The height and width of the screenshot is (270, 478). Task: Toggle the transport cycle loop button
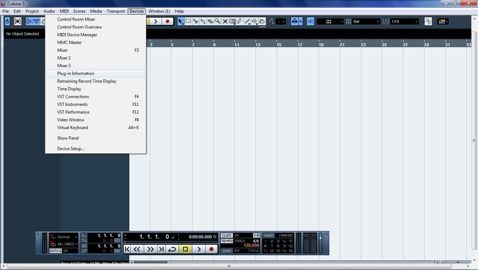pos(172,249)
